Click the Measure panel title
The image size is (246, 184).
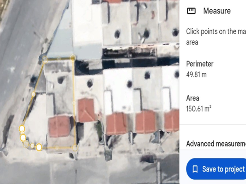pyautogui.click(x=217, y=11)
